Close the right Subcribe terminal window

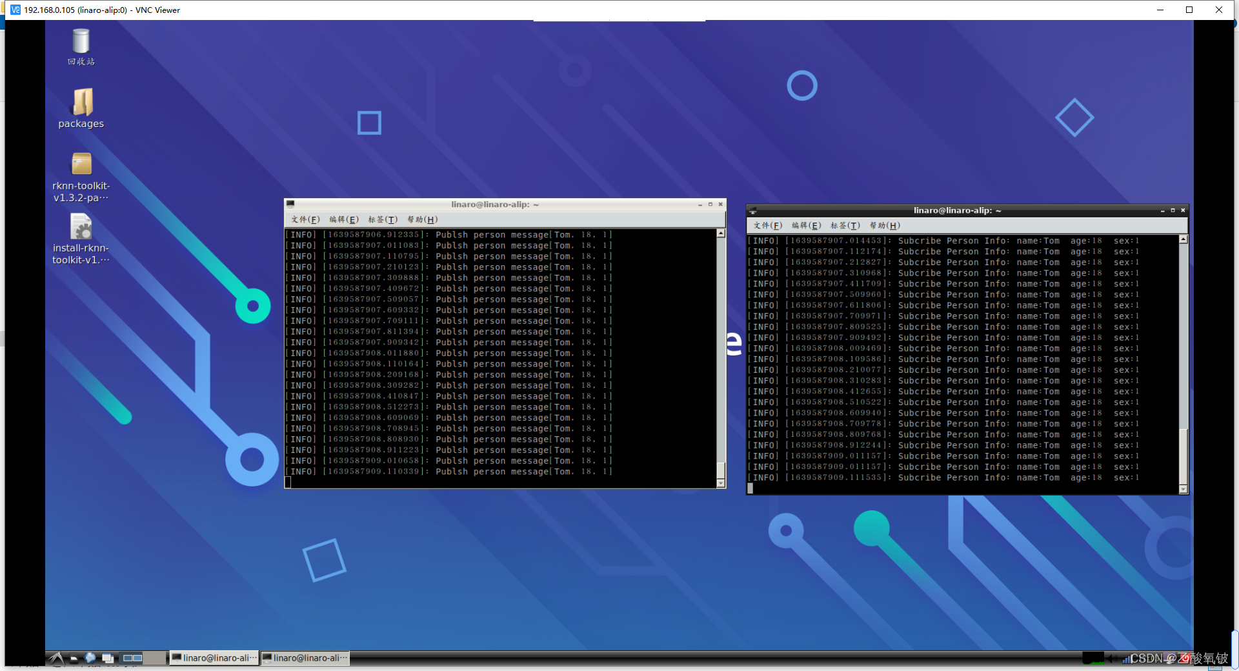tap(1183, 210)
